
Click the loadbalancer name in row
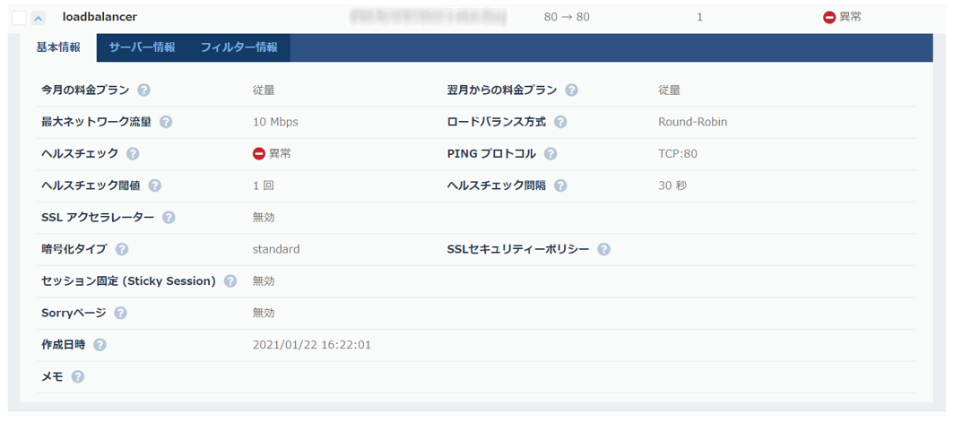point(100,17)
